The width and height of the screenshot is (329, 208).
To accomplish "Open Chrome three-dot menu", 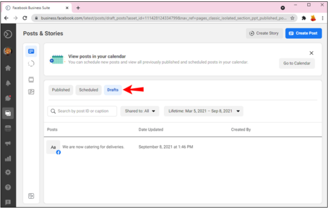I will click(x=323, y=18).
